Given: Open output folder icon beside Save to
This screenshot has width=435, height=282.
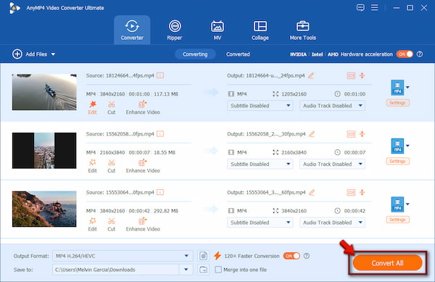Looking at the screenshot, I should click(203, 270).
